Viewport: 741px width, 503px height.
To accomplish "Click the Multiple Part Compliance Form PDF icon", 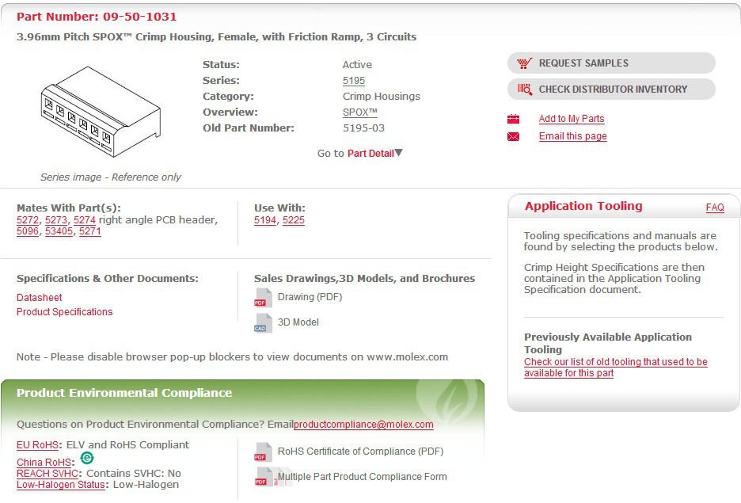I will pos(264,477).
